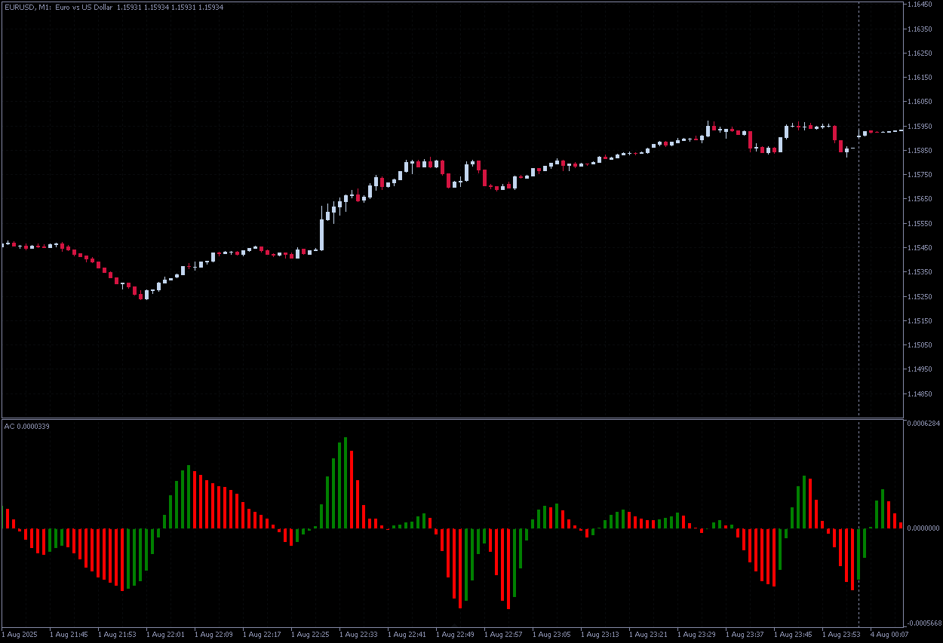Click the divider between chart and AC window
This screenshot has width=943, height=643.
click(453, 418)
